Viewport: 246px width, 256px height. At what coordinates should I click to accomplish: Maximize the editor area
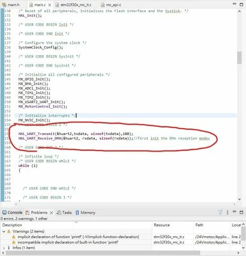pos(242,4)
